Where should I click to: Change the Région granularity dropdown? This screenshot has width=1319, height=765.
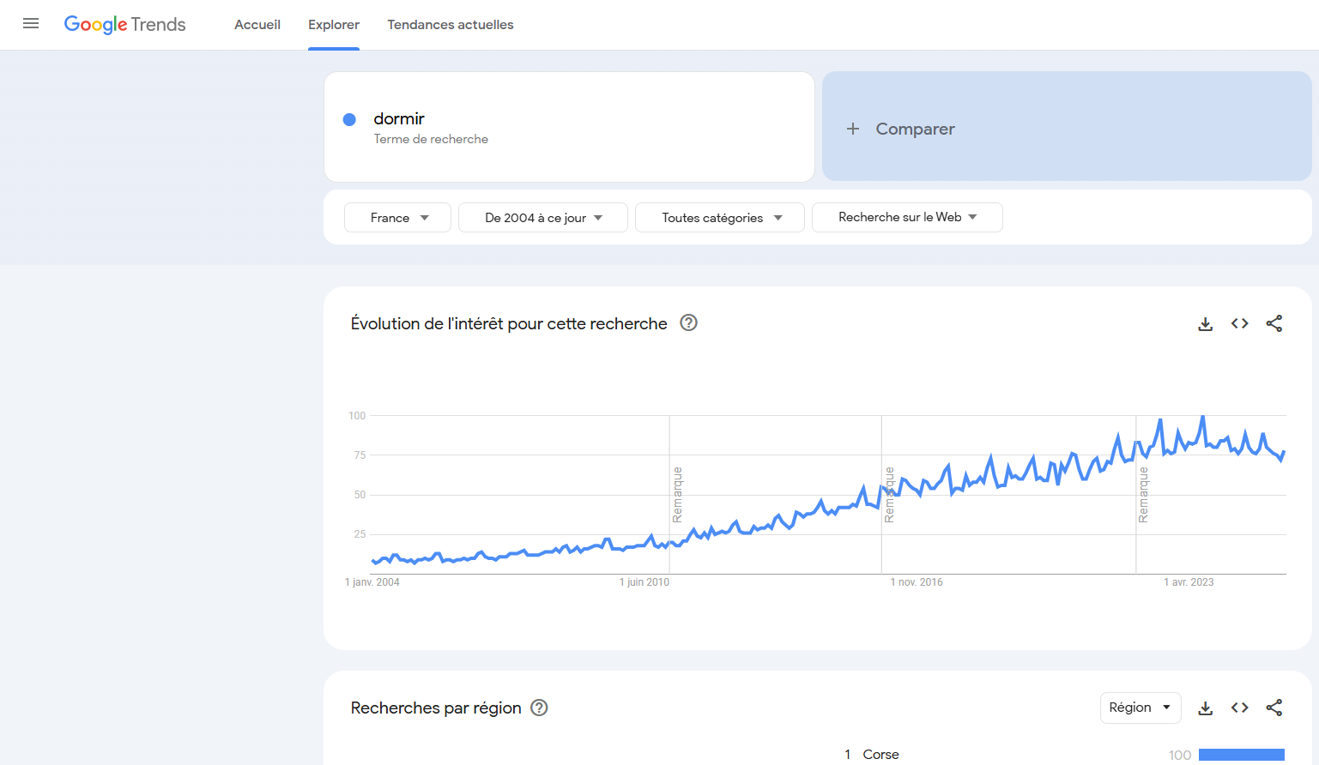[x=1140, y=708]
